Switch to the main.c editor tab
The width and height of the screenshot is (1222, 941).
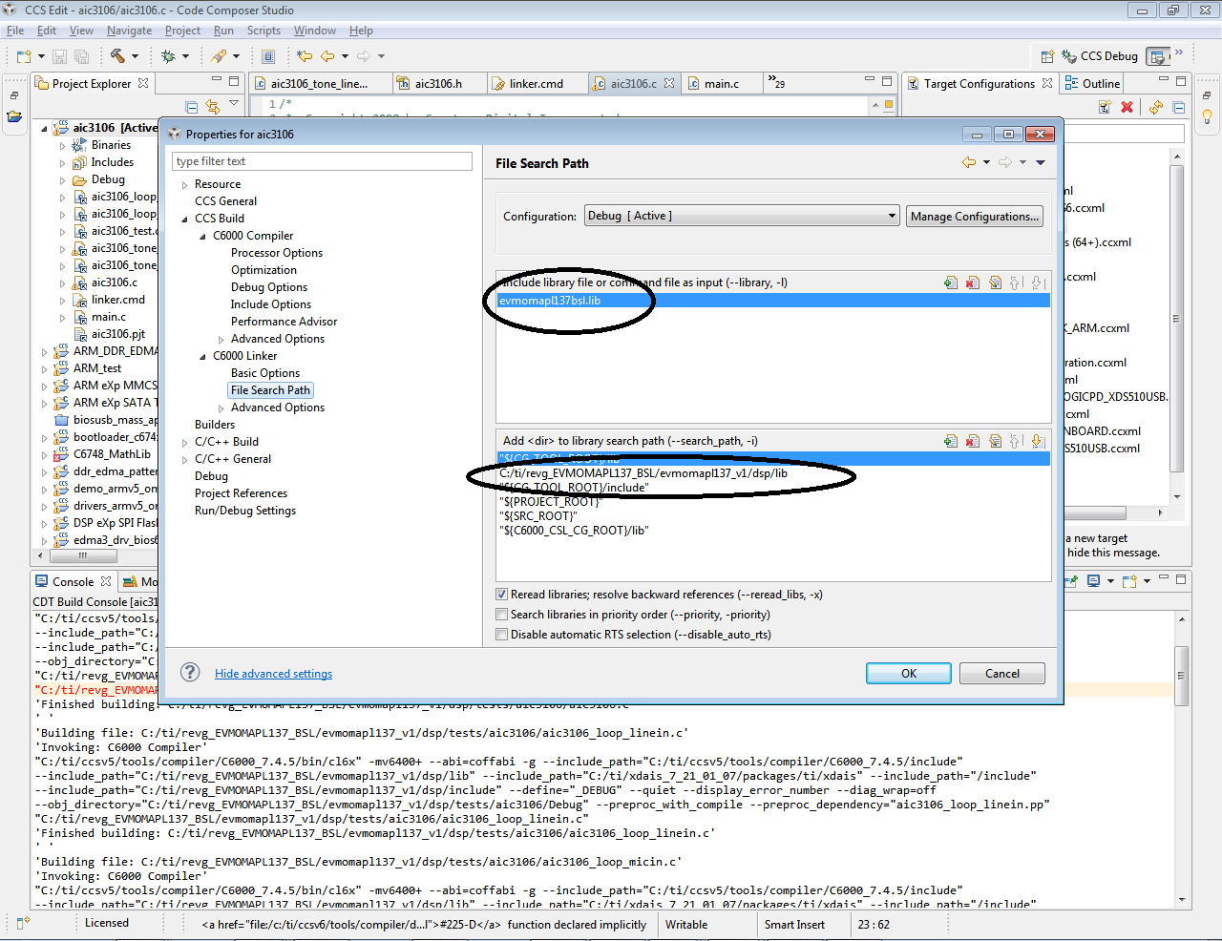(722, 84)
